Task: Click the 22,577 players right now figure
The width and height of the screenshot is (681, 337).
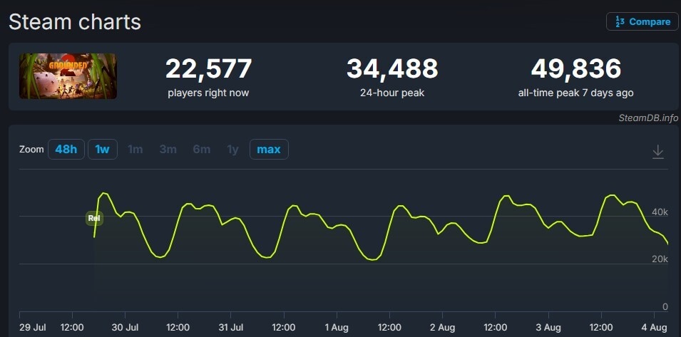Action: [x=208, y=69]
